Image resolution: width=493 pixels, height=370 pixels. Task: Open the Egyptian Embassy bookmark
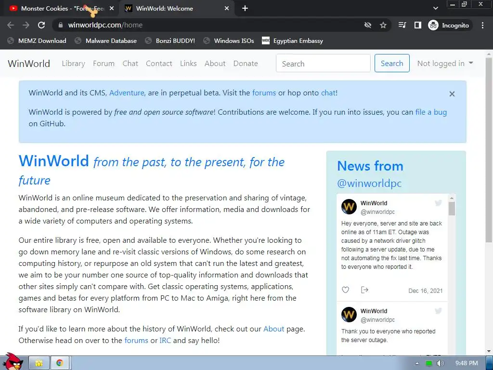pyautogui.click(x=292, y=40)
